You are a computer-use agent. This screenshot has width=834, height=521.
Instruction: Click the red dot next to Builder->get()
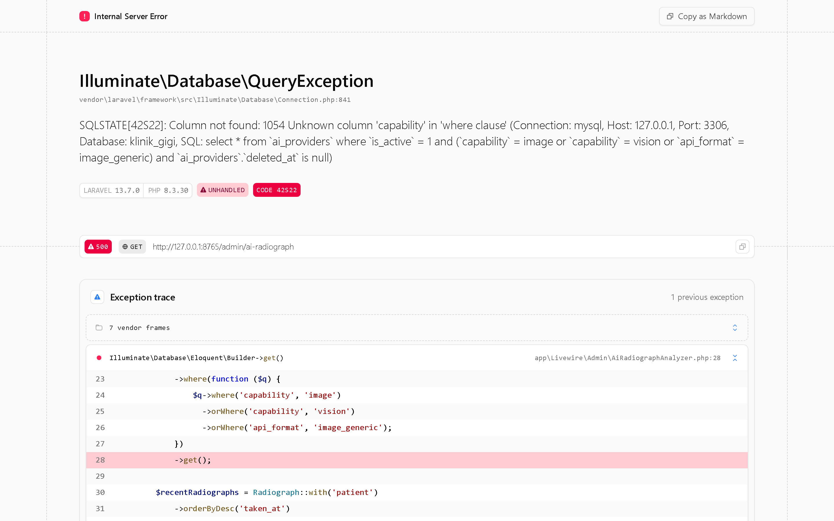click(99, 358)
